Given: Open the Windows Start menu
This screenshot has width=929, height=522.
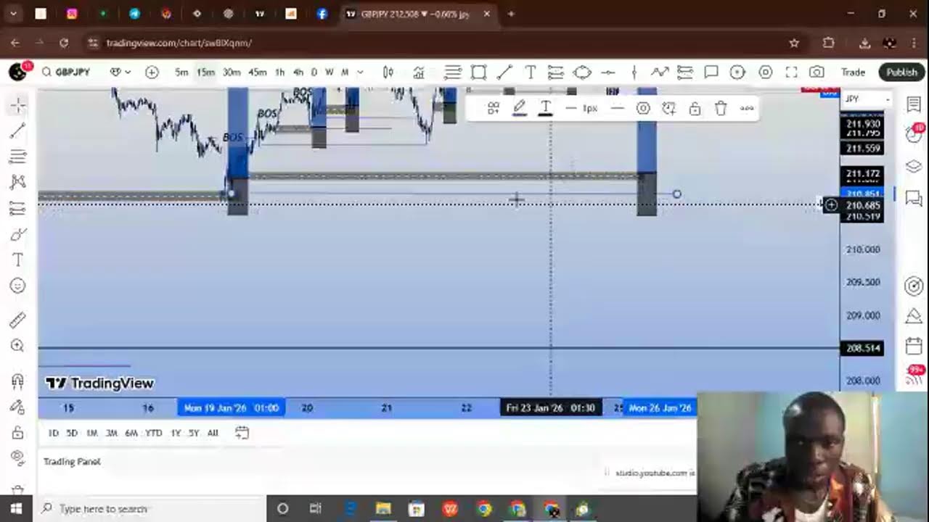Looking at the screenshot, I should [x=16, y=509].
